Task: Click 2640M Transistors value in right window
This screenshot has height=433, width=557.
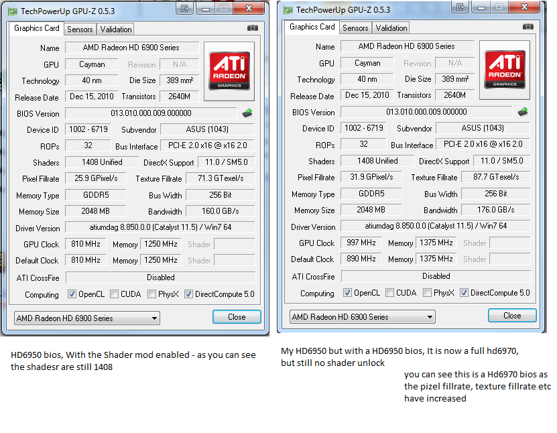Action: click(x=454, y=95)
